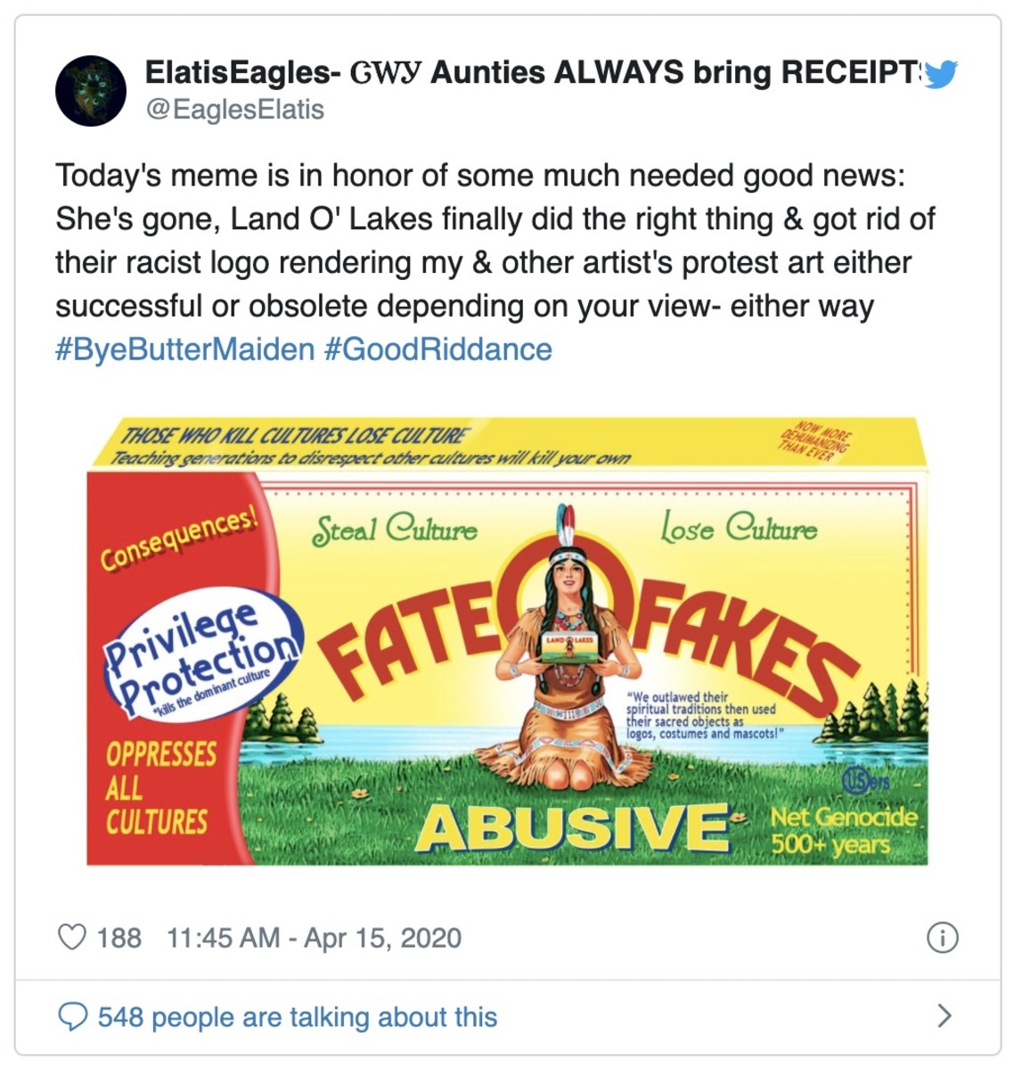
Task: Open ElatisEagles' round profile avatar
Action: pyautogui.click(x=91, y=90)
